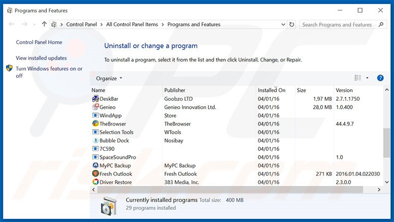
Task: Click the title bar Programs and Features icon
Action: [10, 10]
